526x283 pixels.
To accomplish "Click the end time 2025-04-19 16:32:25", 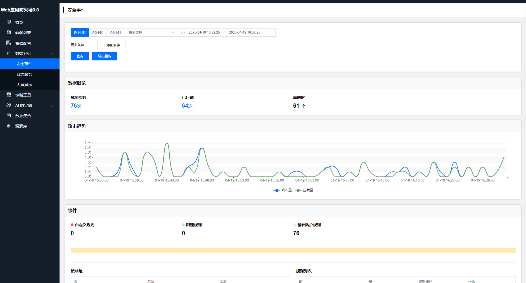I will (245, 32).
